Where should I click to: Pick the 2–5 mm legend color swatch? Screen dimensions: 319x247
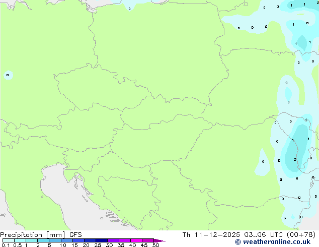pos(43,240)
